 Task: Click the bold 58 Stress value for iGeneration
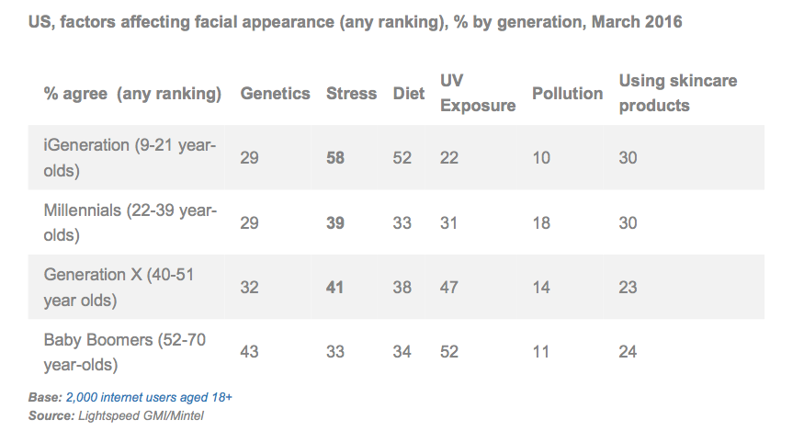tap(335, 158)
